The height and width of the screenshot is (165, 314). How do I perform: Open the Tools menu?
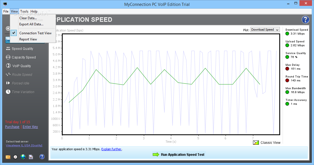coord(24,11)
